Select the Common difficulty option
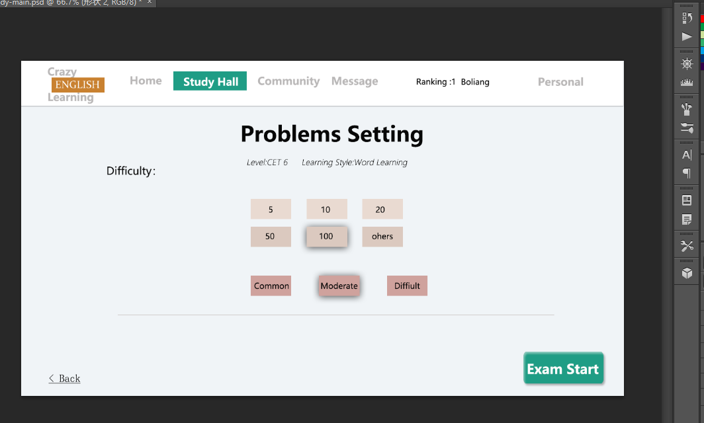Screen dimensions: 704x423 click(x=271, y=286)
